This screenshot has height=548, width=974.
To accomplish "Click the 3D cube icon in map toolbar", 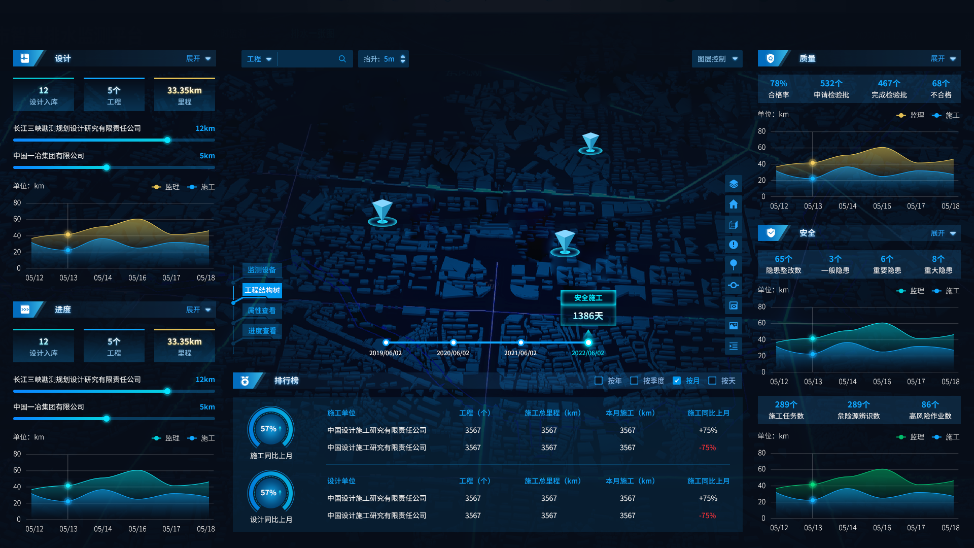I will click(734, 224).
